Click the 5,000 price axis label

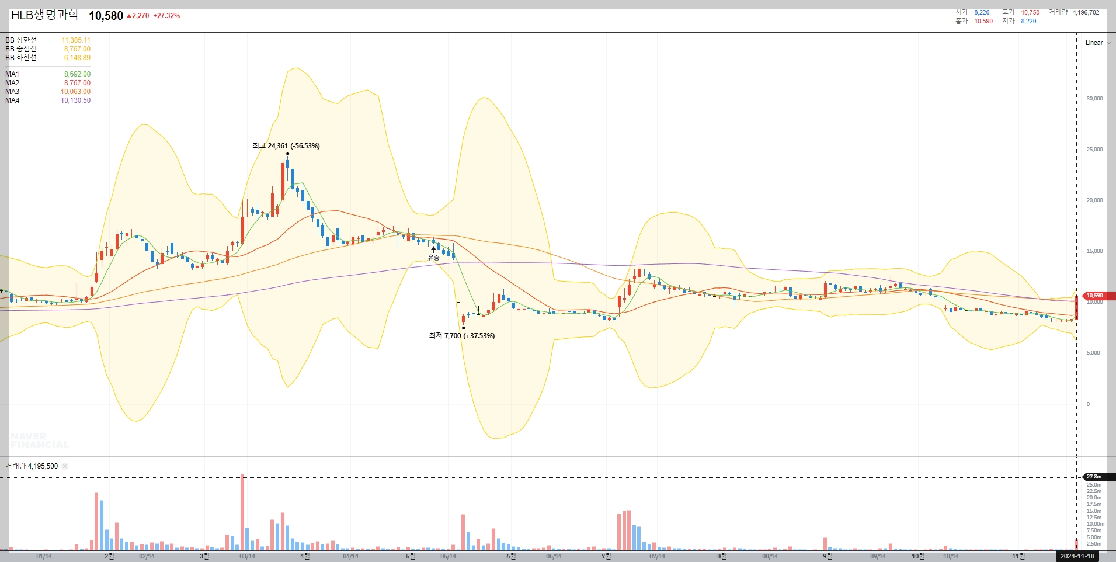click(1093, 353)
